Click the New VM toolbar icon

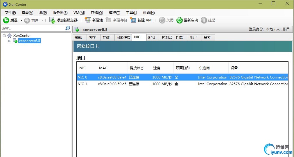[133, 20]
